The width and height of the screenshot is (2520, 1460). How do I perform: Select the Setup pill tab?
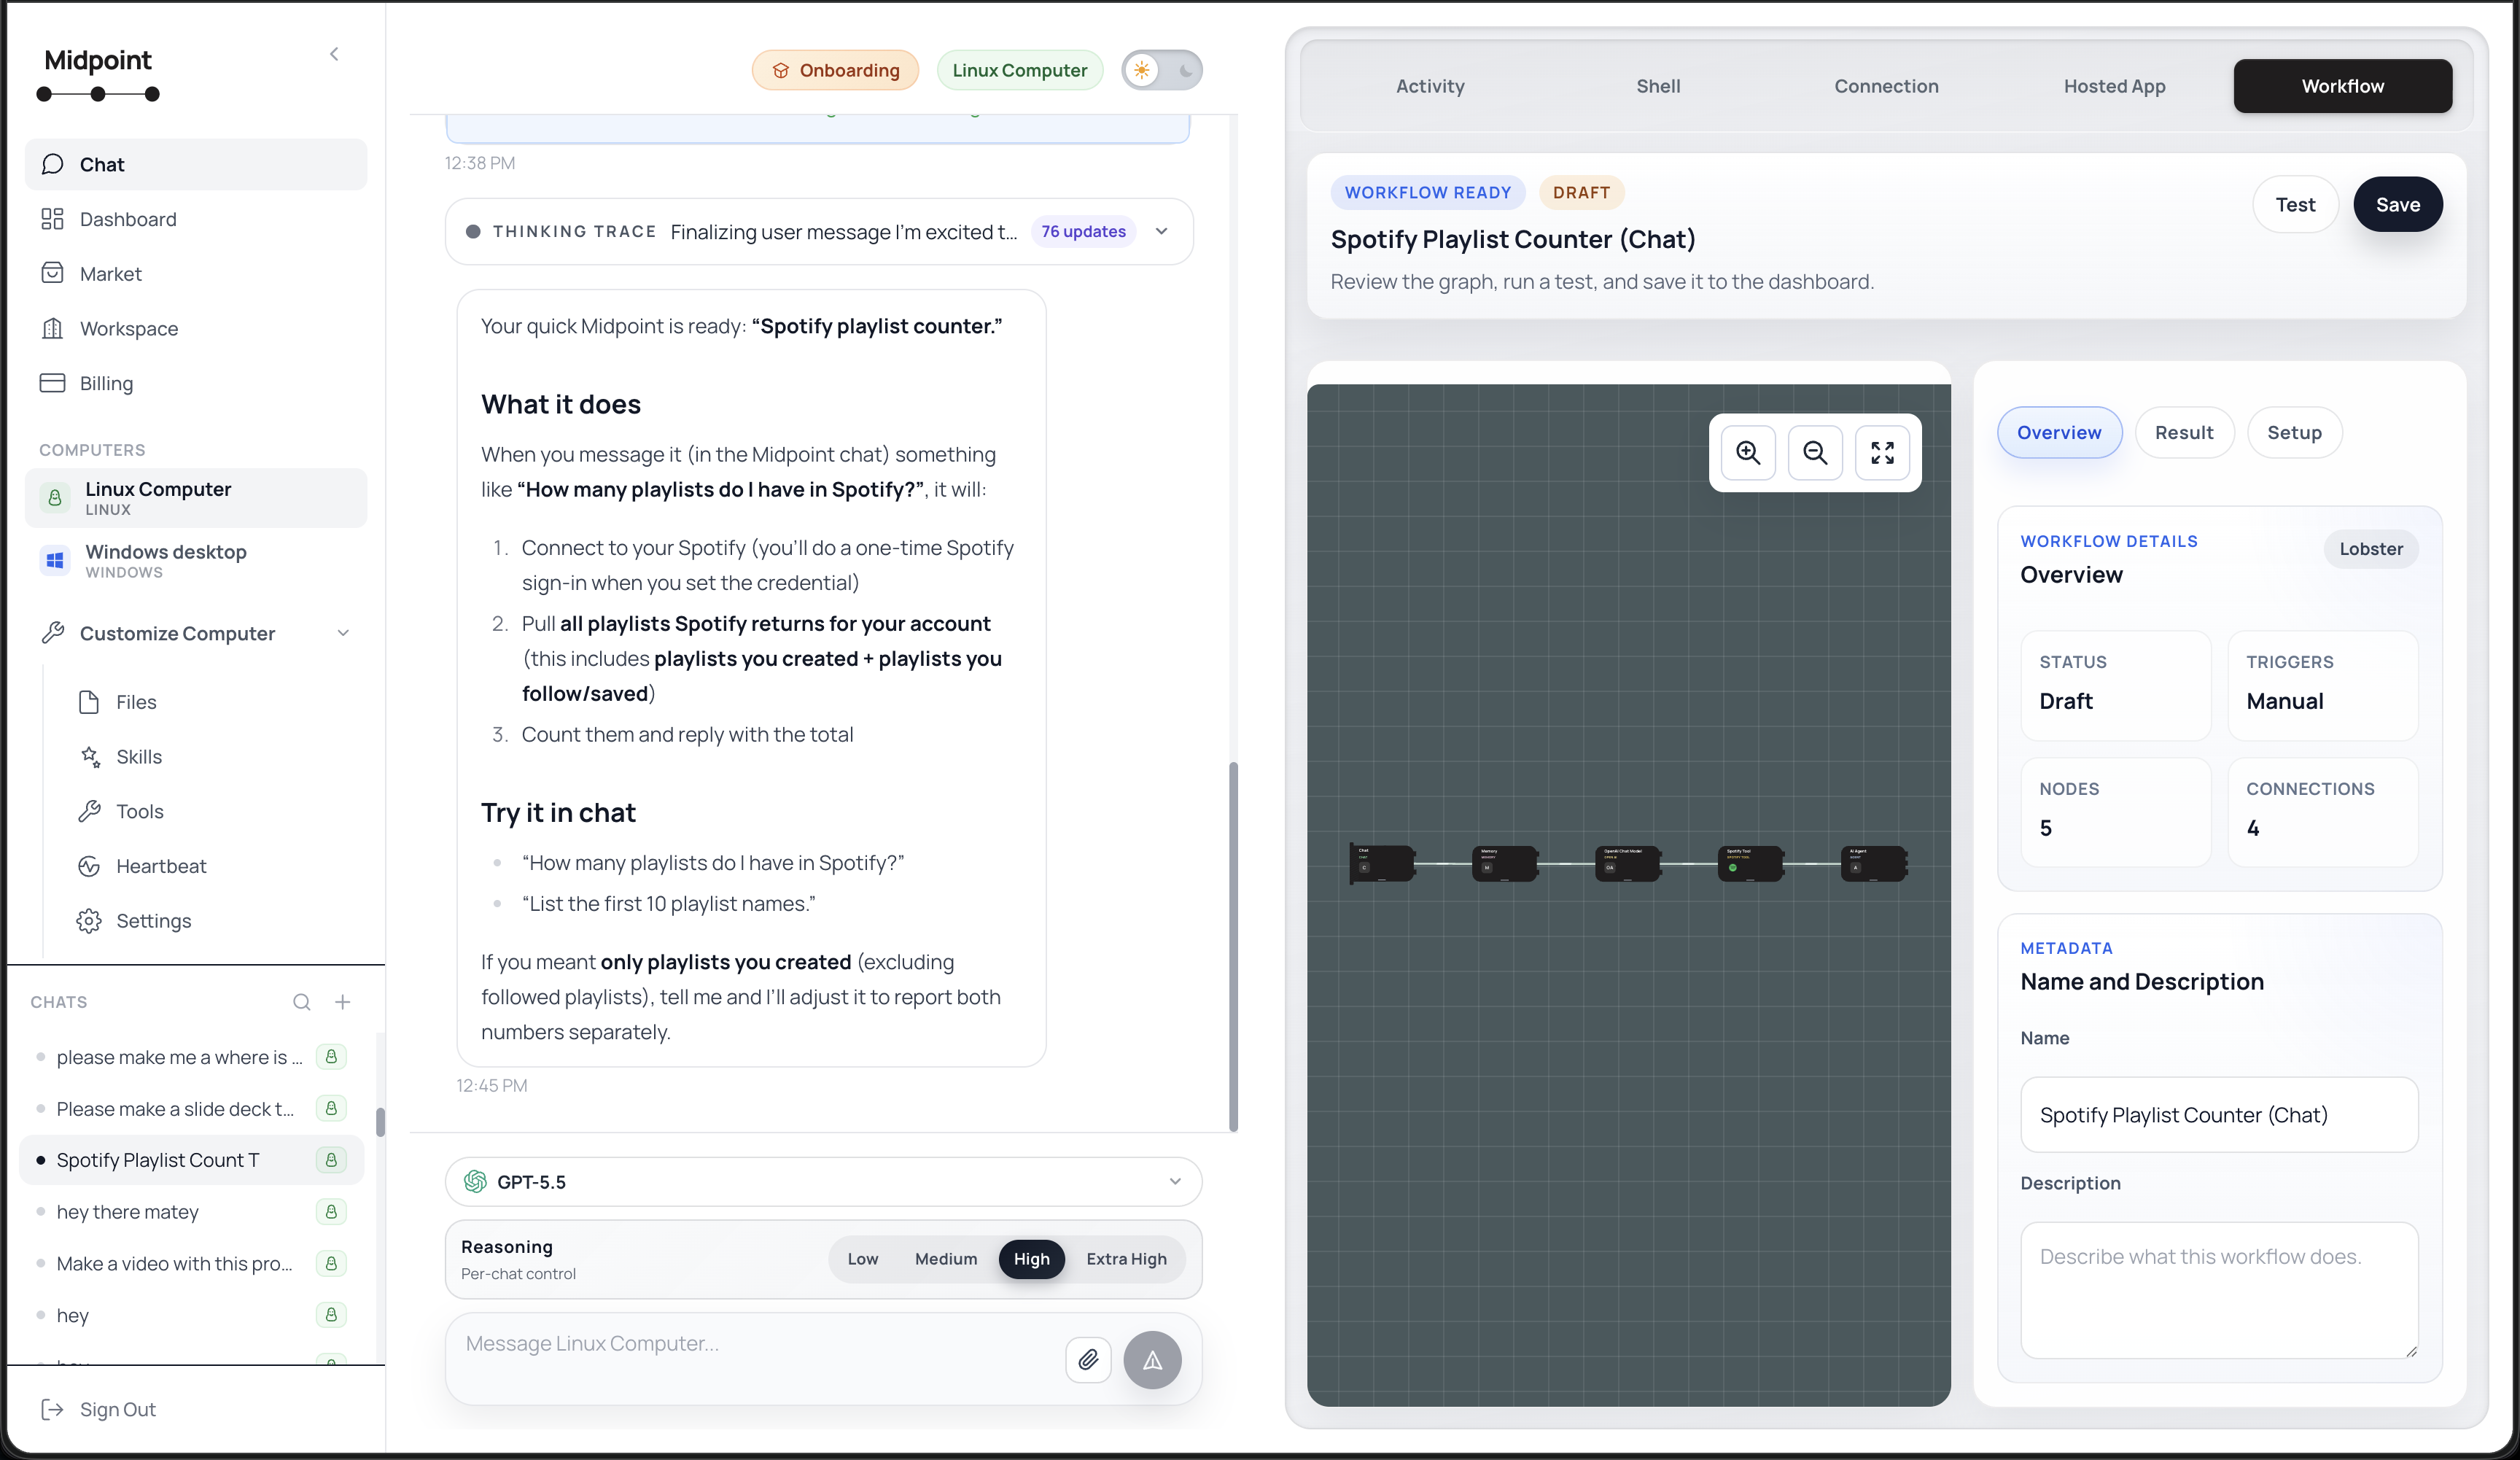tap(2294, 433)
